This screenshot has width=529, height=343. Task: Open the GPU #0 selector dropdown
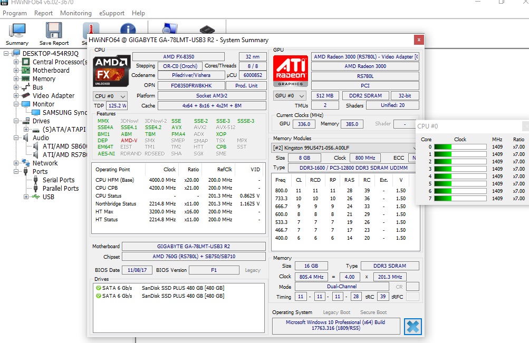290,96
